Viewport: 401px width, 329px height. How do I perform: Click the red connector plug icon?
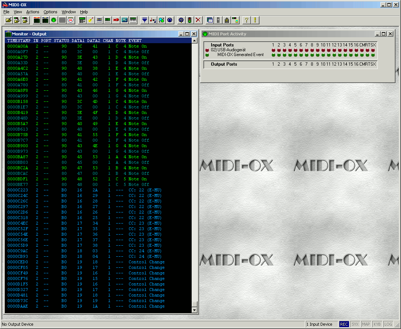116,20
